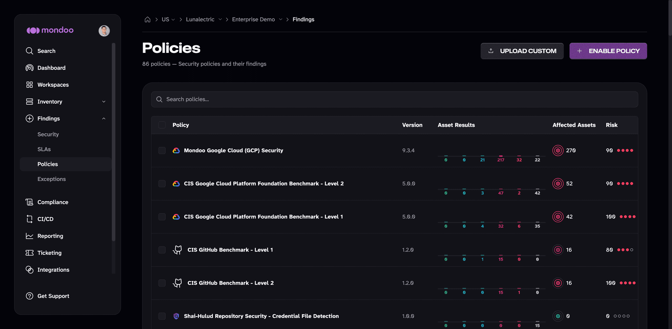Open the SLAs page

click(x=44, y=149)
